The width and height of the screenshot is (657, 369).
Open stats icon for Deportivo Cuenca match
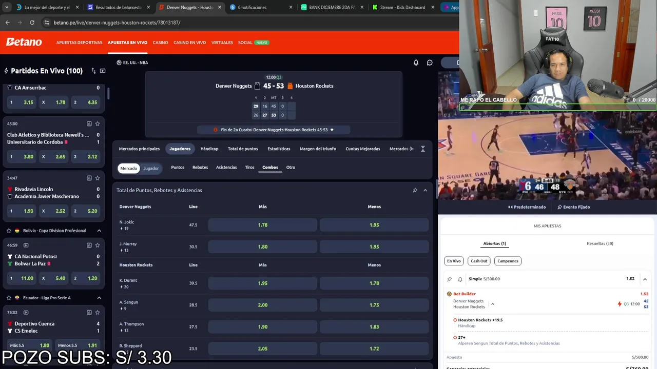[x=89, y=312]
